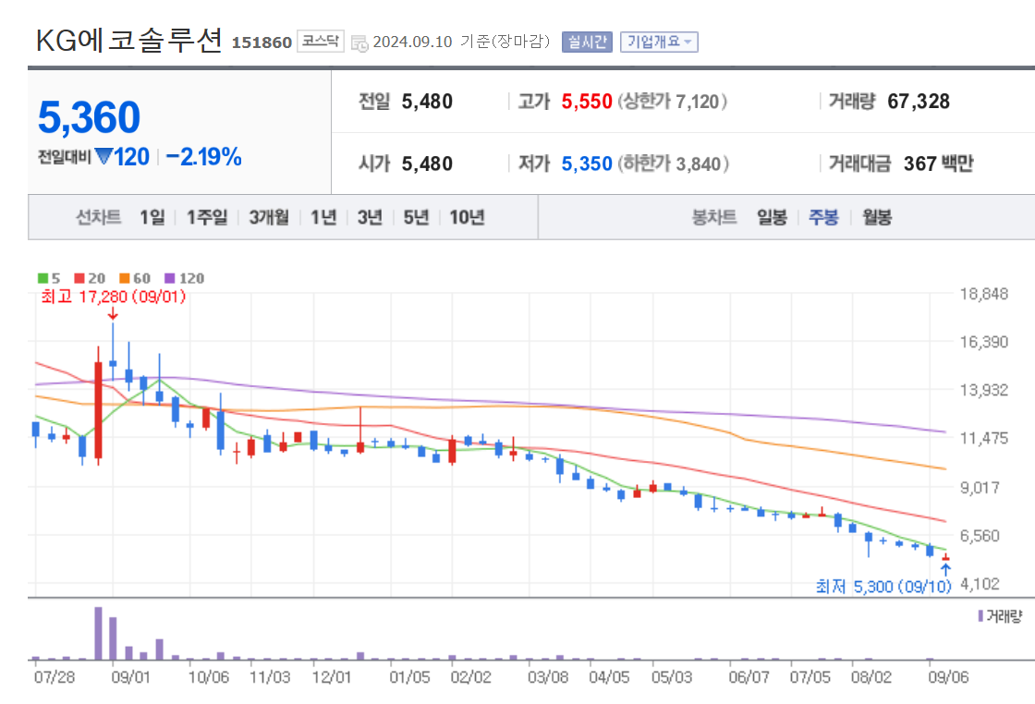
Task: Click the 시가 value 5,480
Action: tap(427, 164)
